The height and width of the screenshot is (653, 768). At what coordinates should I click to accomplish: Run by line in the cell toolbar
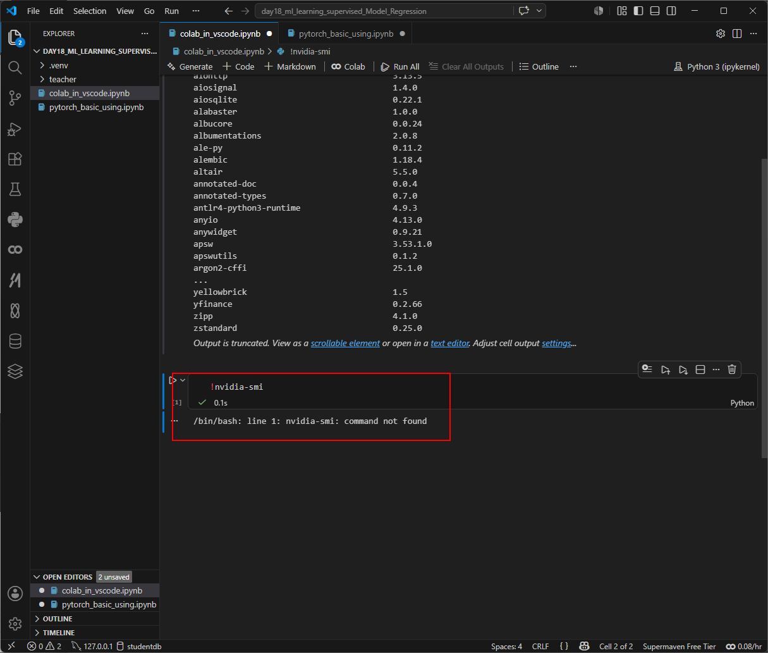(x=647, y=370)
